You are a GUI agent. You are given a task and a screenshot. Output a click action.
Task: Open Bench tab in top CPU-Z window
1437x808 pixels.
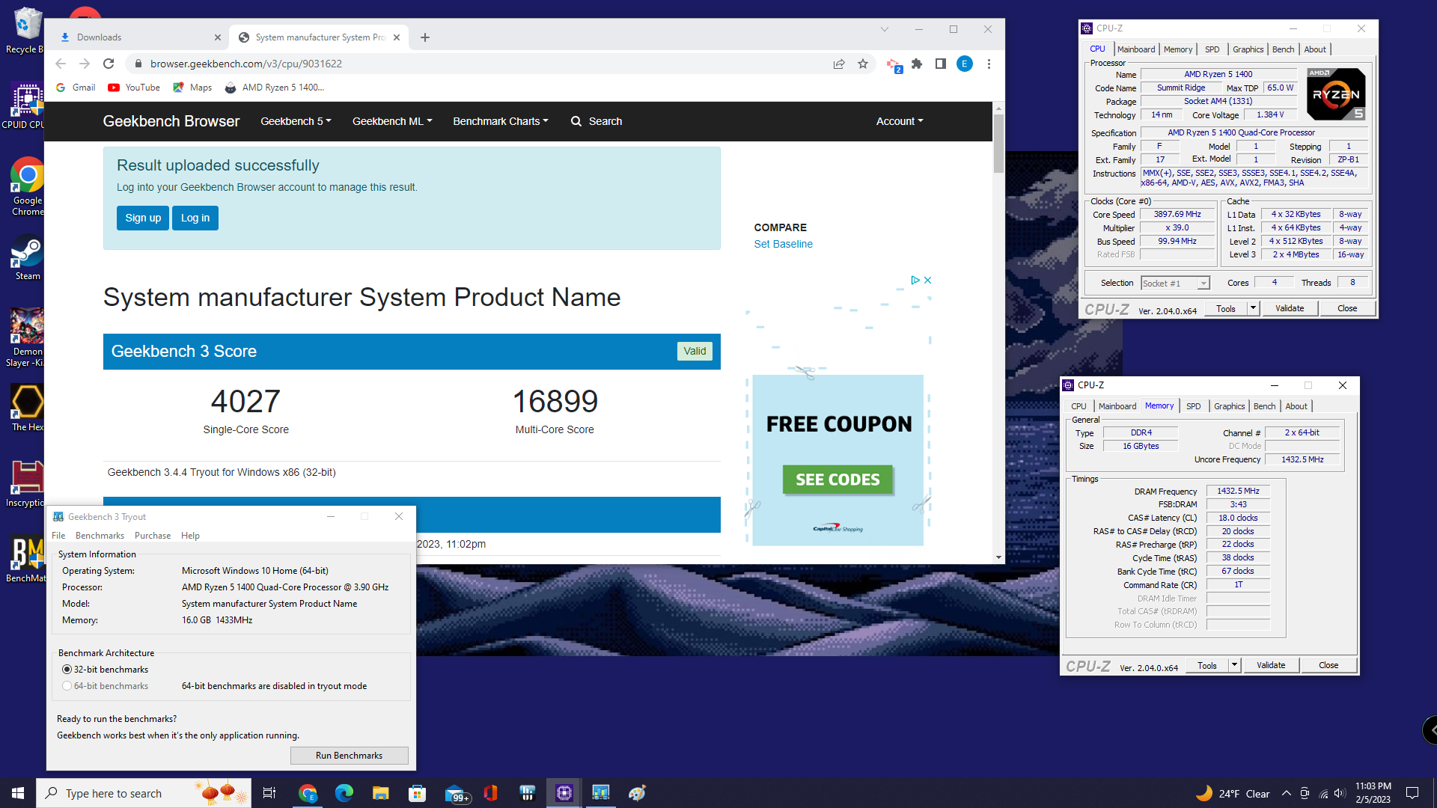tap(1283, 49)
